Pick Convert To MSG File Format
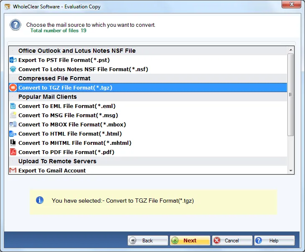 (x=148, y=115)
